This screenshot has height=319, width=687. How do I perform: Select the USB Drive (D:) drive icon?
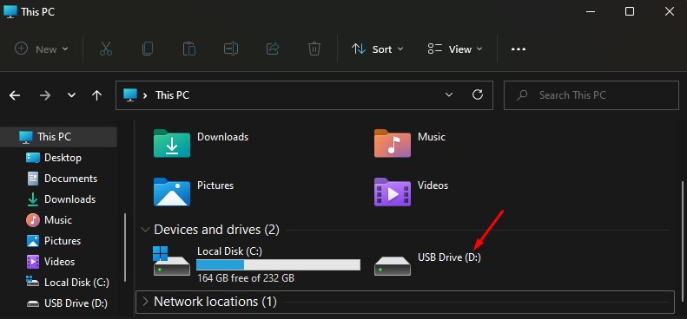pos(393,265)
